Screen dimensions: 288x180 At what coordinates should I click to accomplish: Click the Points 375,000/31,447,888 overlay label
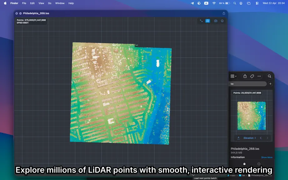coord(31,20)
